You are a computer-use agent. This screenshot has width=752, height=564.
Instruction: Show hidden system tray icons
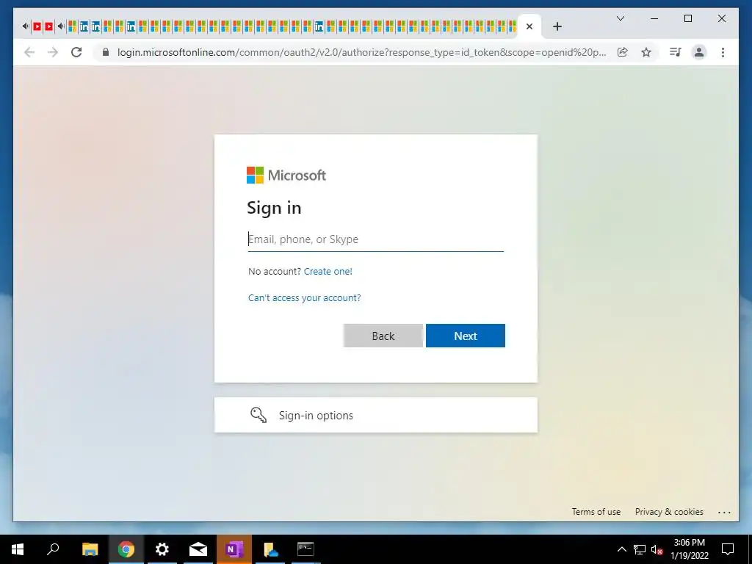[x=621, y=549]
